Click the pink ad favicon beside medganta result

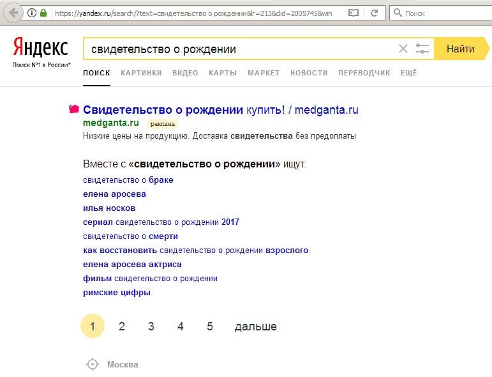(x=74, y=109)
